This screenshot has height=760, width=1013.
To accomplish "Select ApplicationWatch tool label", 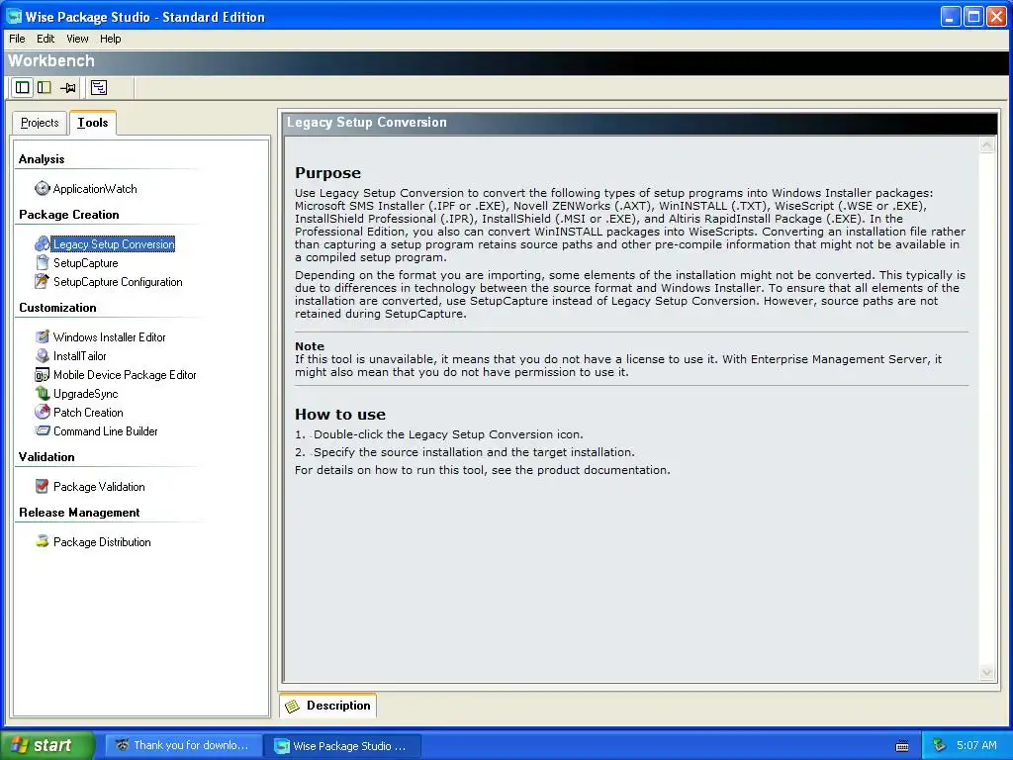I will pos(95,189).
